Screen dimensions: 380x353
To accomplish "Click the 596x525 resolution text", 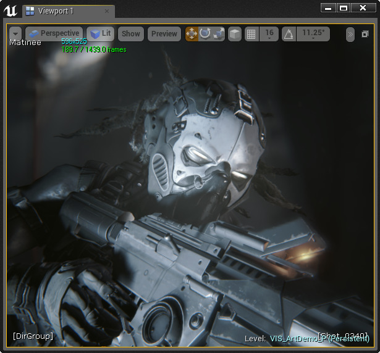I will (x=74, y=41).
